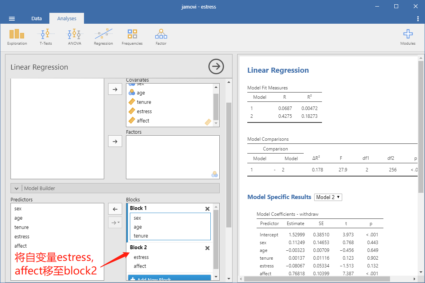Viewport: 425px width, 283px height.
Task: Remove Block 1 with its X
Action: tap(207, 209)
